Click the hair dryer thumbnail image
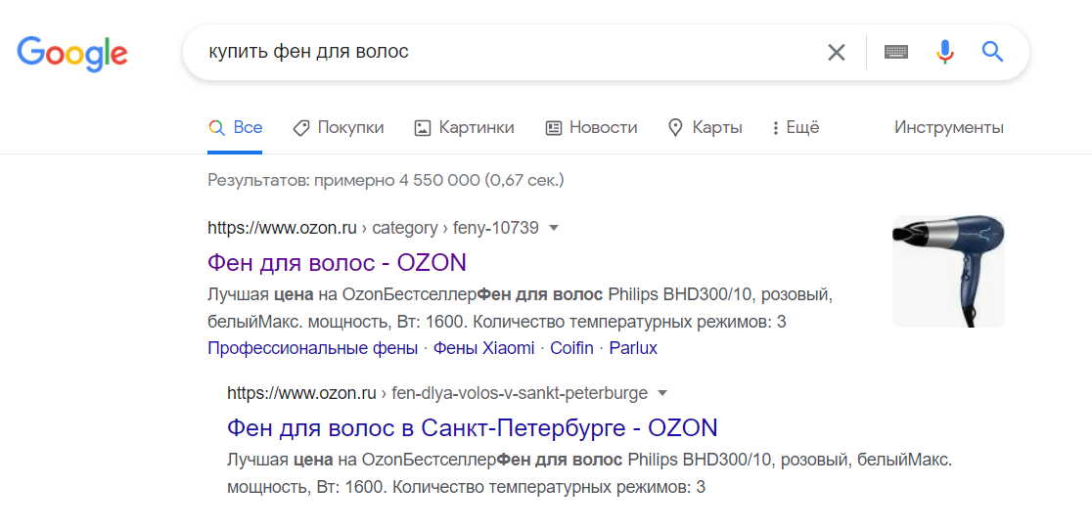Viewport: 1092px width, 530px height. [x=947, y=271]
